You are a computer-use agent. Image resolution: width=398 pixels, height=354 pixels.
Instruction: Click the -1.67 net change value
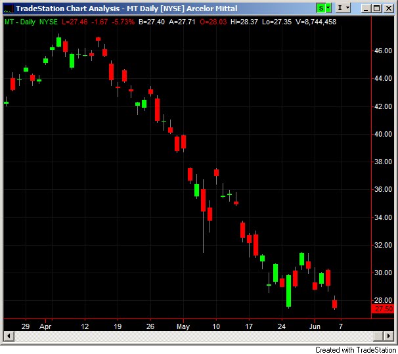pos(100,22)
